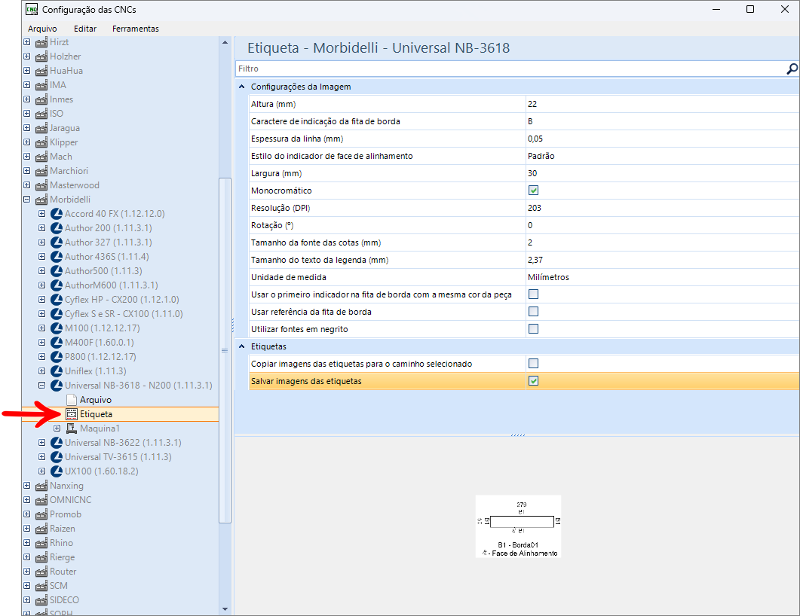Open the Arquivo menu
This screenshot has height=616, width=800.
point(42,29)
